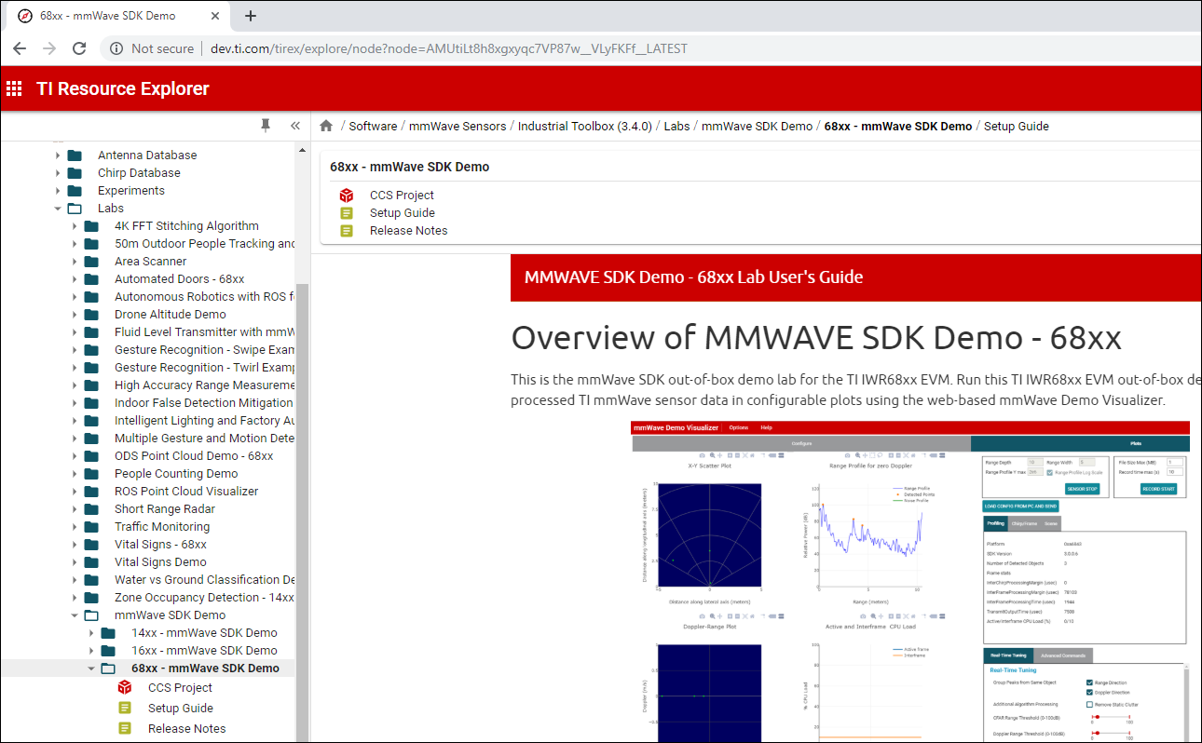Expand the ROS Point Cloud Visualizer node arrow
The height and width of the screenshot is (743, 1202).
(75, 492)
